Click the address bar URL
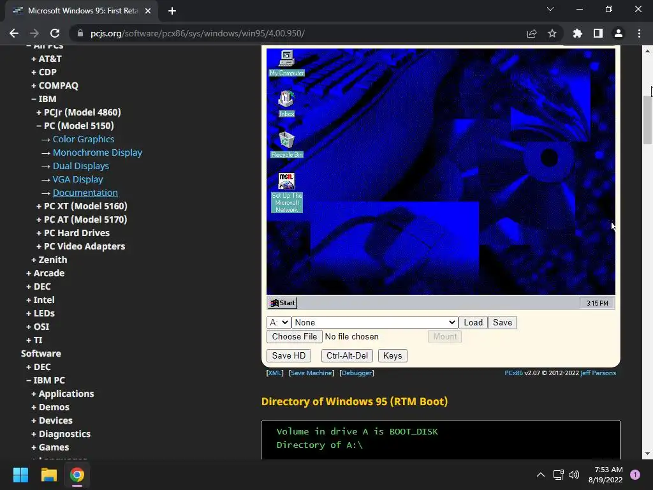This screenshot has width=653, height=490. [198, 33]
